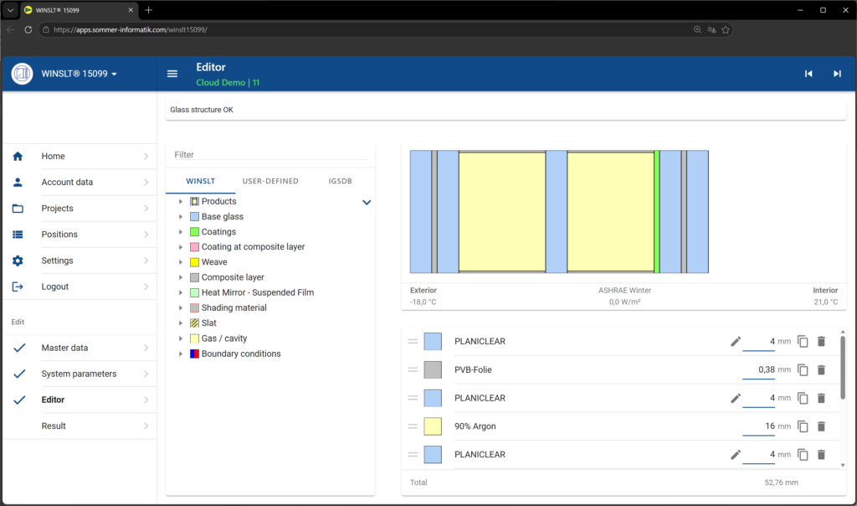Viewport: 857px width, 506px height.
Task: Edit the third PLANICLEAR layer with pencil
Action: (x=736, y=455)
